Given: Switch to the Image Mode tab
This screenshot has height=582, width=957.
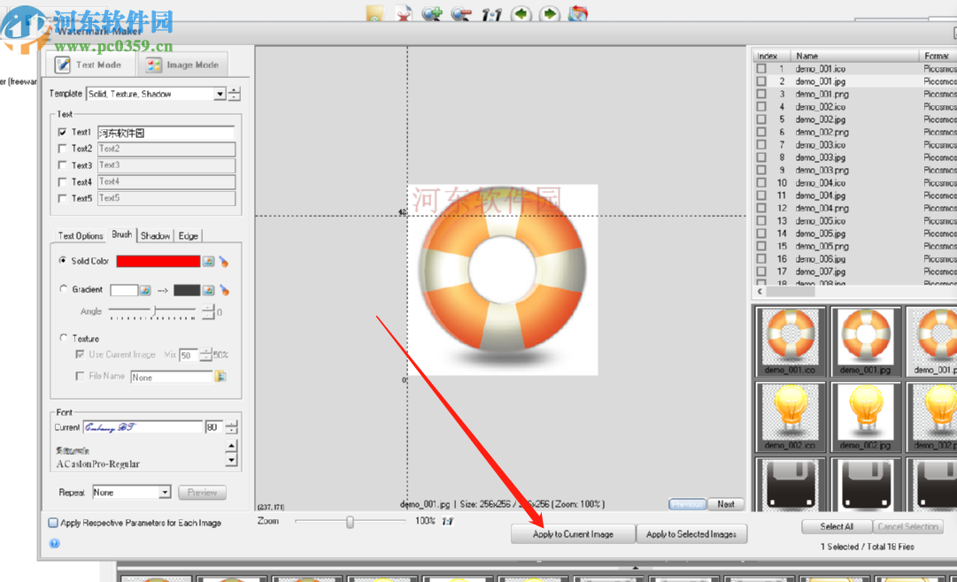Looking at the screenshot, I should (182, 65).
